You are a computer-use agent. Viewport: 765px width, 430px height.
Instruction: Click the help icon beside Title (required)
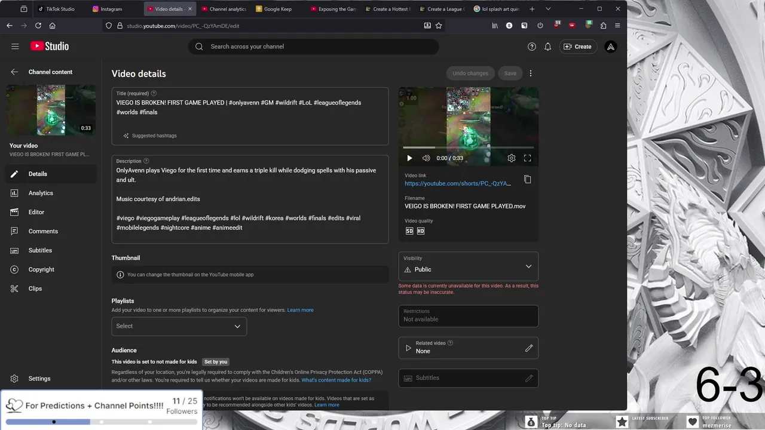pyautogui.click(x=154, y=93)
